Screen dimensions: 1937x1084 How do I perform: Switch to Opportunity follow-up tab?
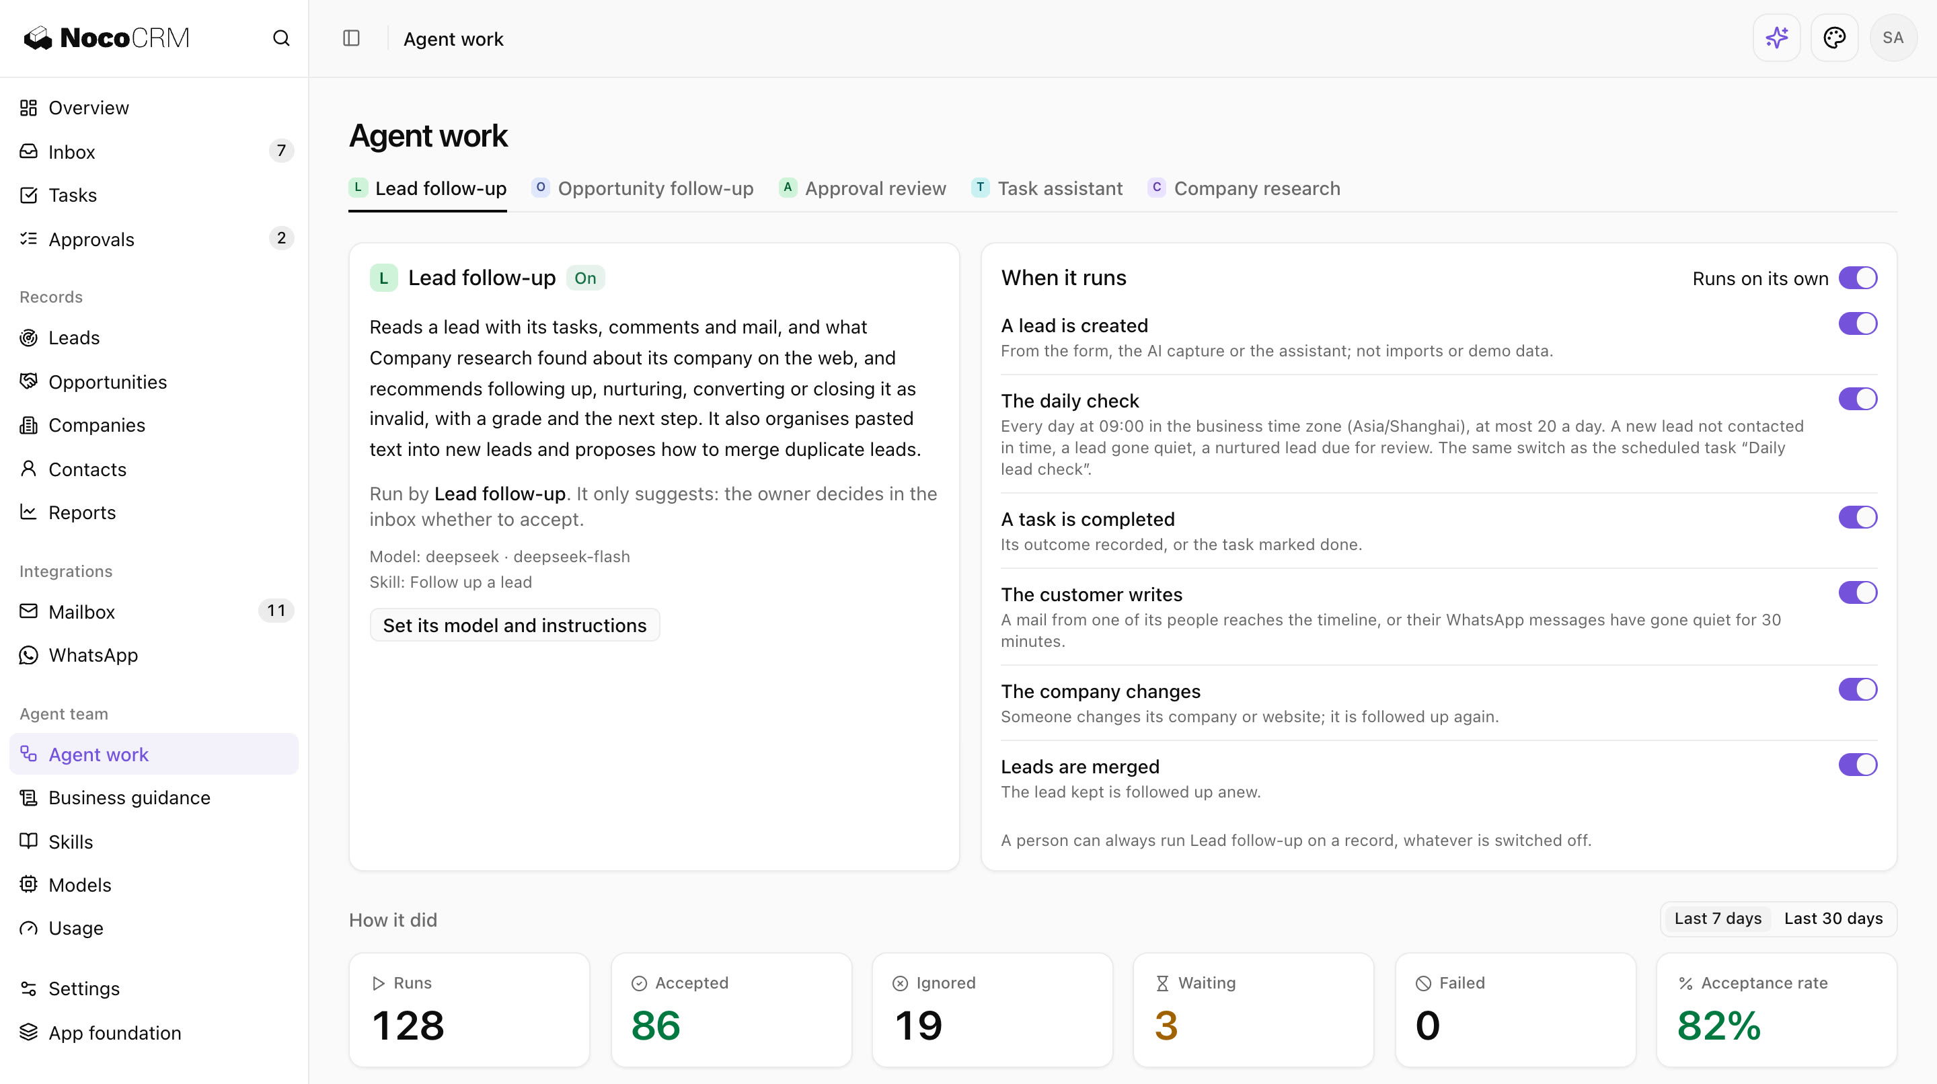[x=643, y=189]
